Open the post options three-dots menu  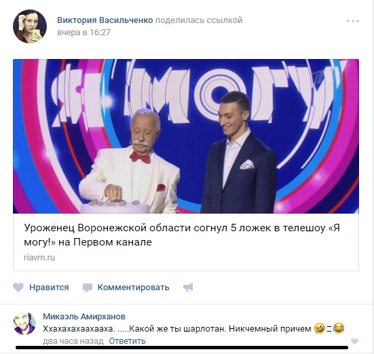point(353,21)
